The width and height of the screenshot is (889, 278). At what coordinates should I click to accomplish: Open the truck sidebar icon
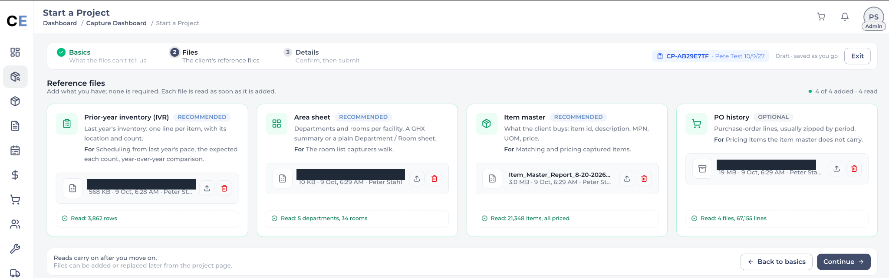click(x=15, y=273)
